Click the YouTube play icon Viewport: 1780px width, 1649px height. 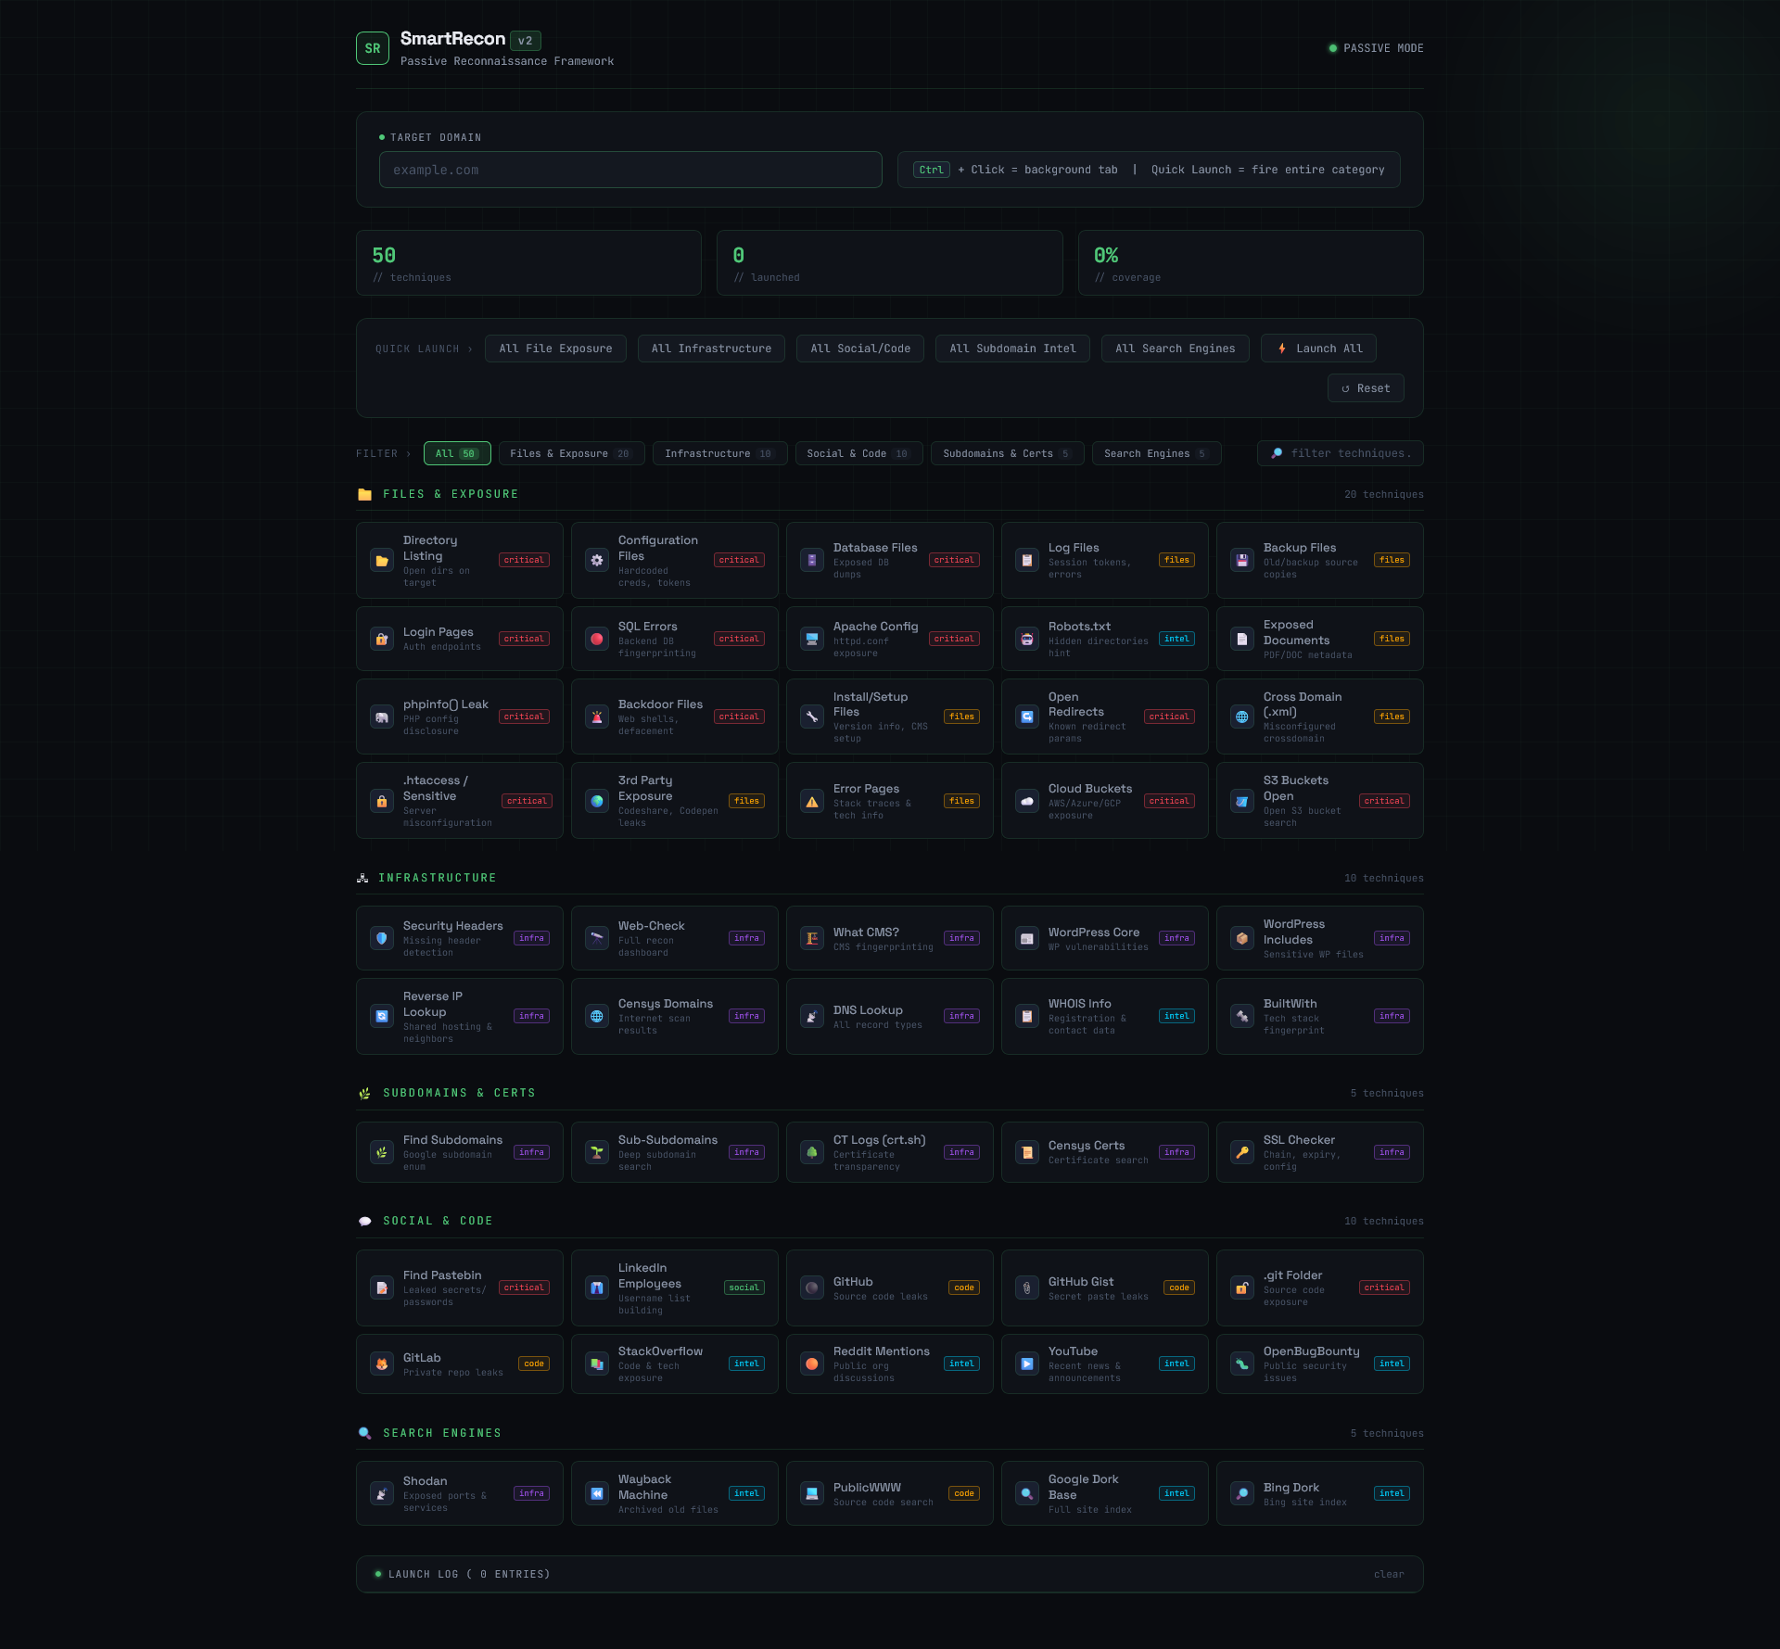pos(1027,1364)
